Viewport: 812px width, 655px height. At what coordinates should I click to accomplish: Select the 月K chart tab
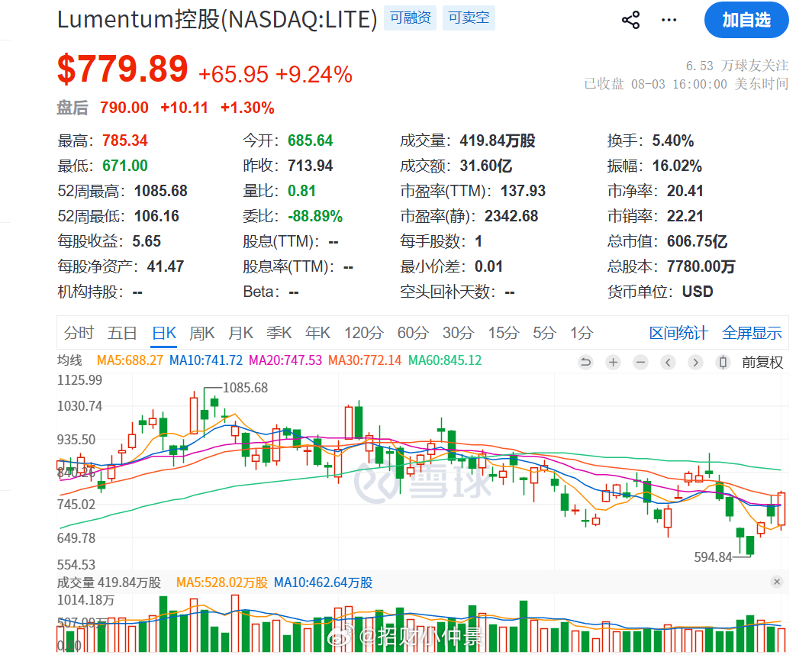(241, 333)
